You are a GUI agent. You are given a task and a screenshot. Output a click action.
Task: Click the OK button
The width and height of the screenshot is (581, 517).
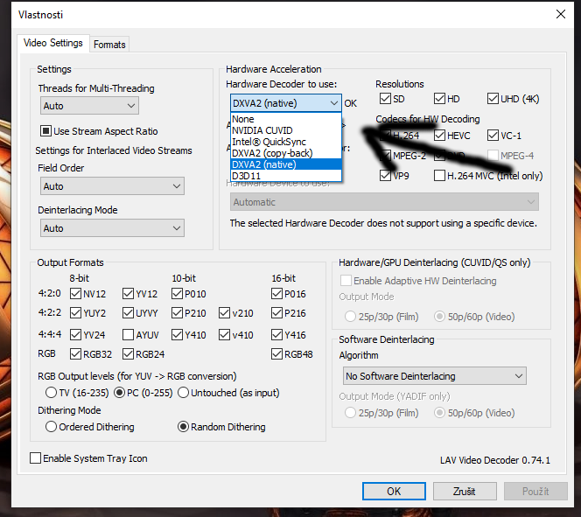[394, 492]
